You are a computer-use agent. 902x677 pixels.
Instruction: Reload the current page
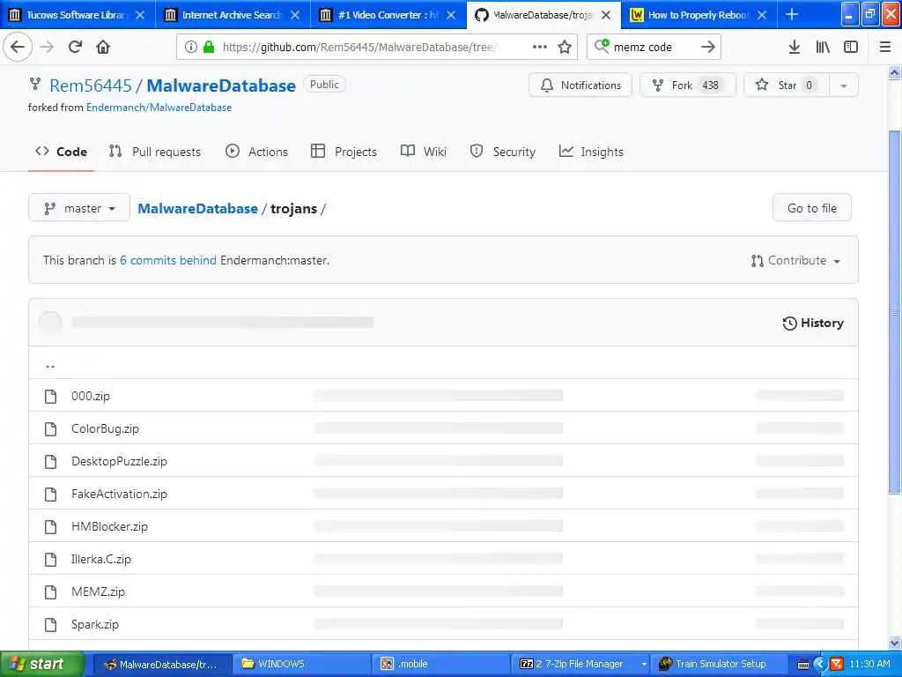point(75,47)
